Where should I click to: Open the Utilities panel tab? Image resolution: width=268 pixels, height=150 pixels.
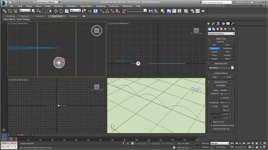point(233,24)
